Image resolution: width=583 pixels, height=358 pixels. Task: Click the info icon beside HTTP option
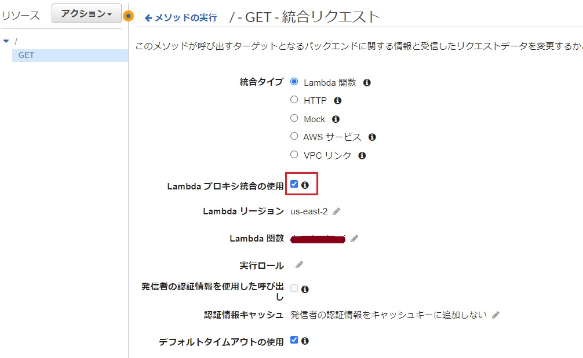click(337, 100)
